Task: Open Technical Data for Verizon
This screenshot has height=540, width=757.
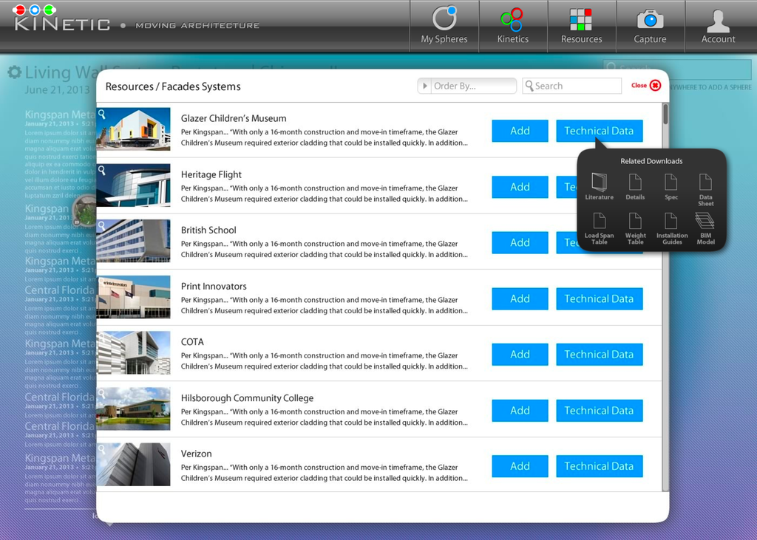Action: tap(599, 466)
